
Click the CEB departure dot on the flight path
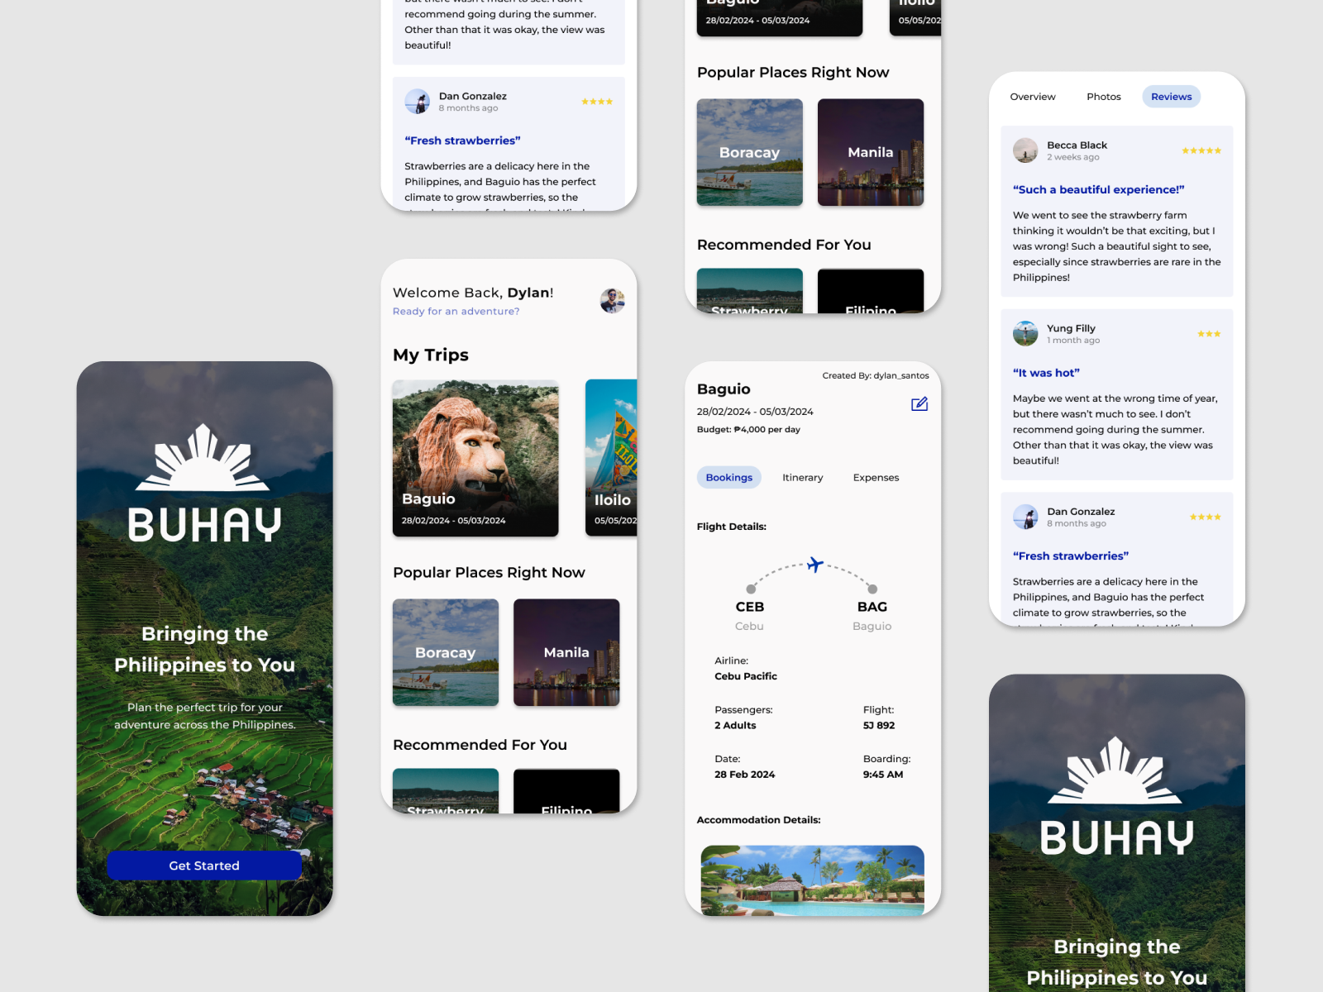[751, 589]
